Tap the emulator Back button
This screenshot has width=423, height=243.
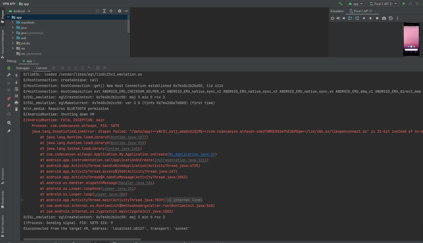[x=364, y=18]
